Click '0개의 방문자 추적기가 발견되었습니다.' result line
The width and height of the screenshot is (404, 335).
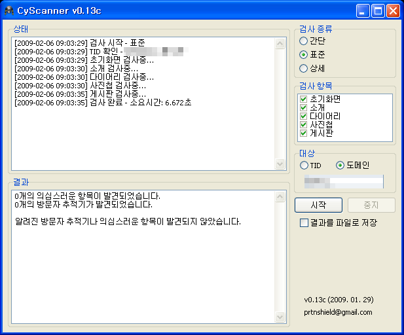tap(83, 204)
